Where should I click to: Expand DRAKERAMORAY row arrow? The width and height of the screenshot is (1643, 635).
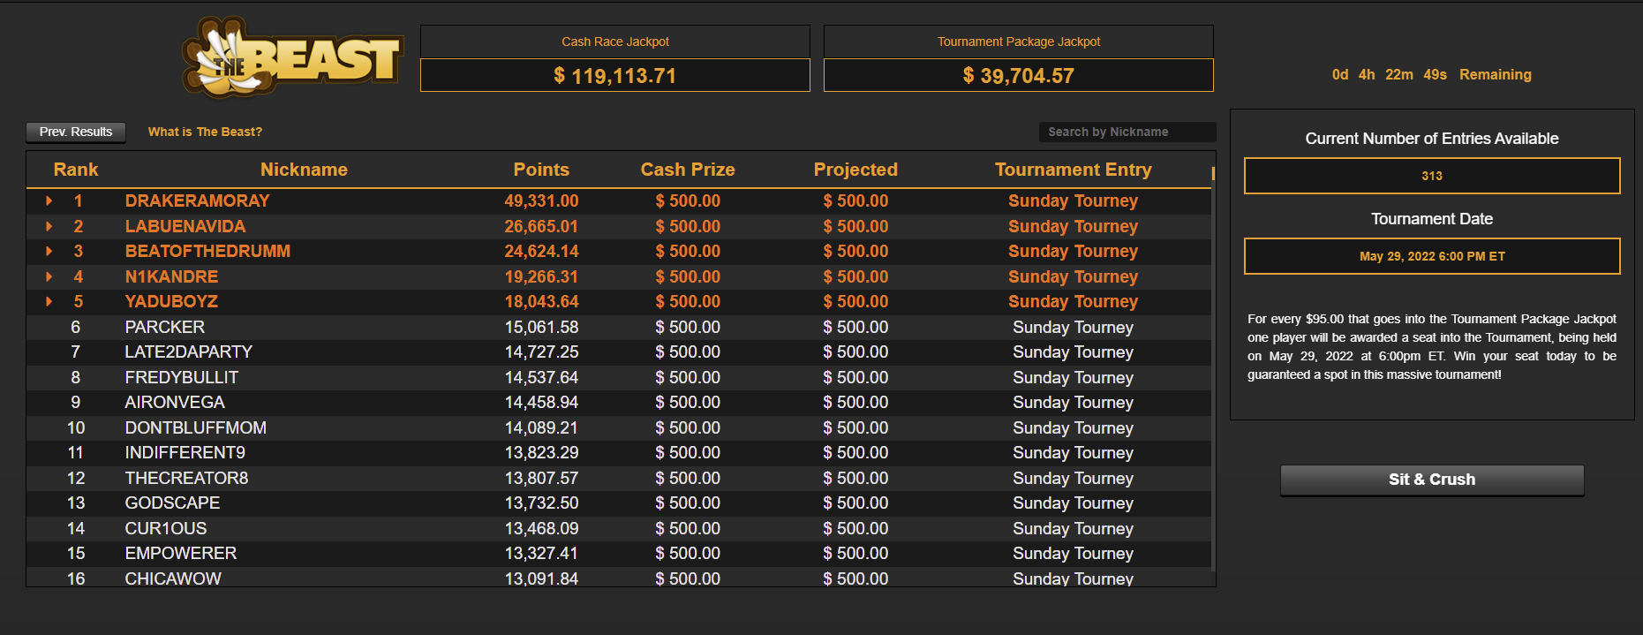click(49, 201)
